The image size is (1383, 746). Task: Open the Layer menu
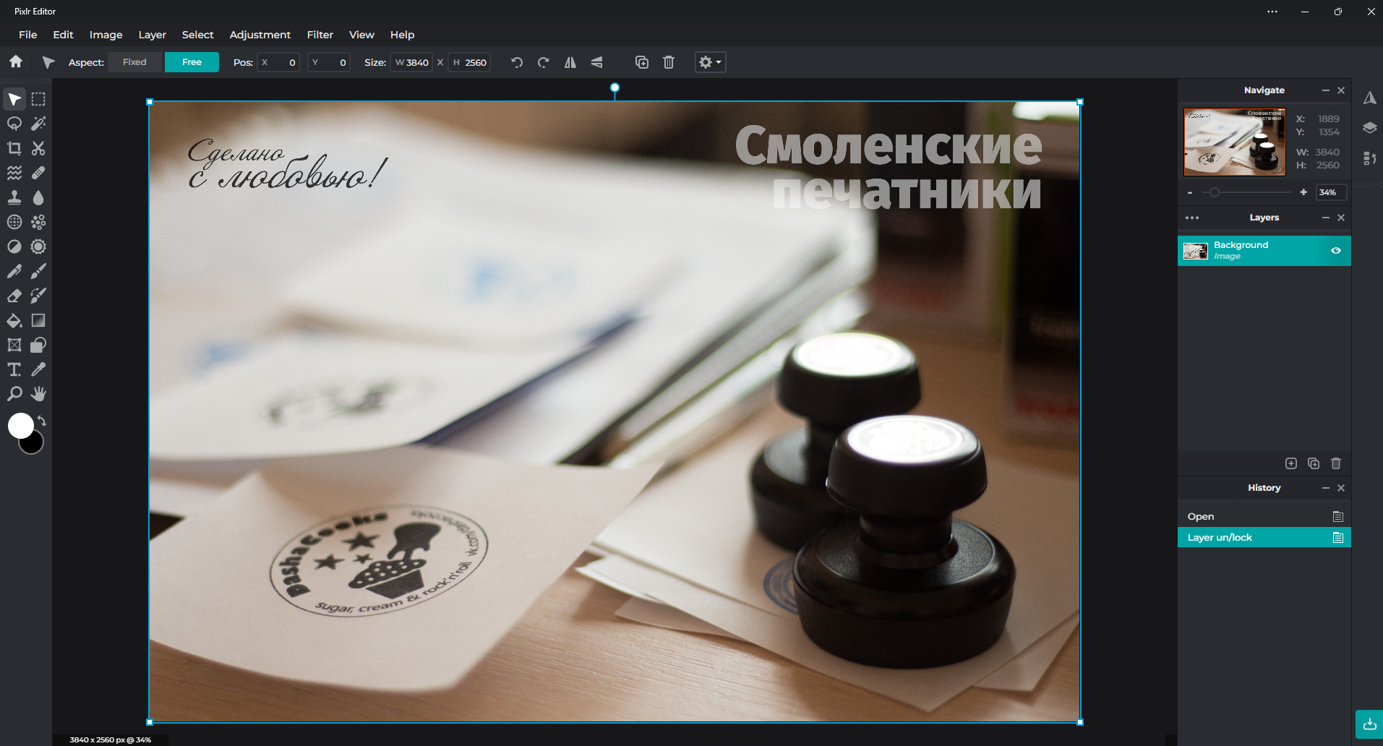pos(152,35)
